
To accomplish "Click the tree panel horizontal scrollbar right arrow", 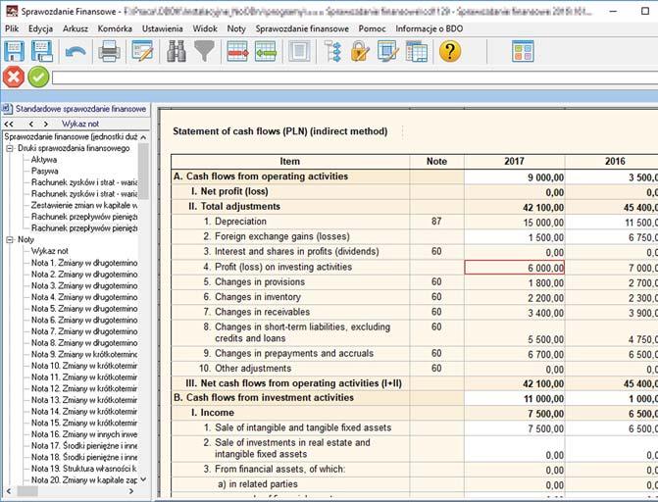I will (131, 490).
